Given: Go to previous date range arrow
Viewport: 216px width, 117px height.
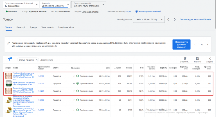Looking at the screenshot, I should 168,19.
